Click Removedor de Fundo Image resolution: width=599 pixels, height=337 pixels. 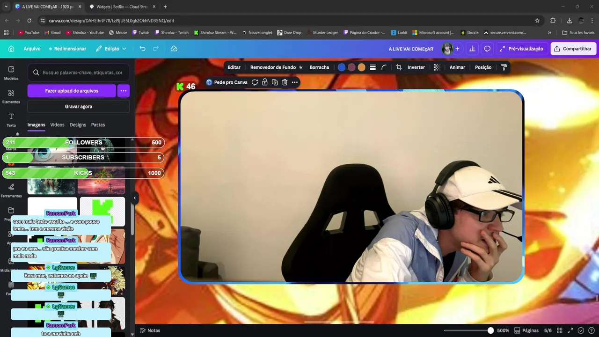[x=277, y=67]
